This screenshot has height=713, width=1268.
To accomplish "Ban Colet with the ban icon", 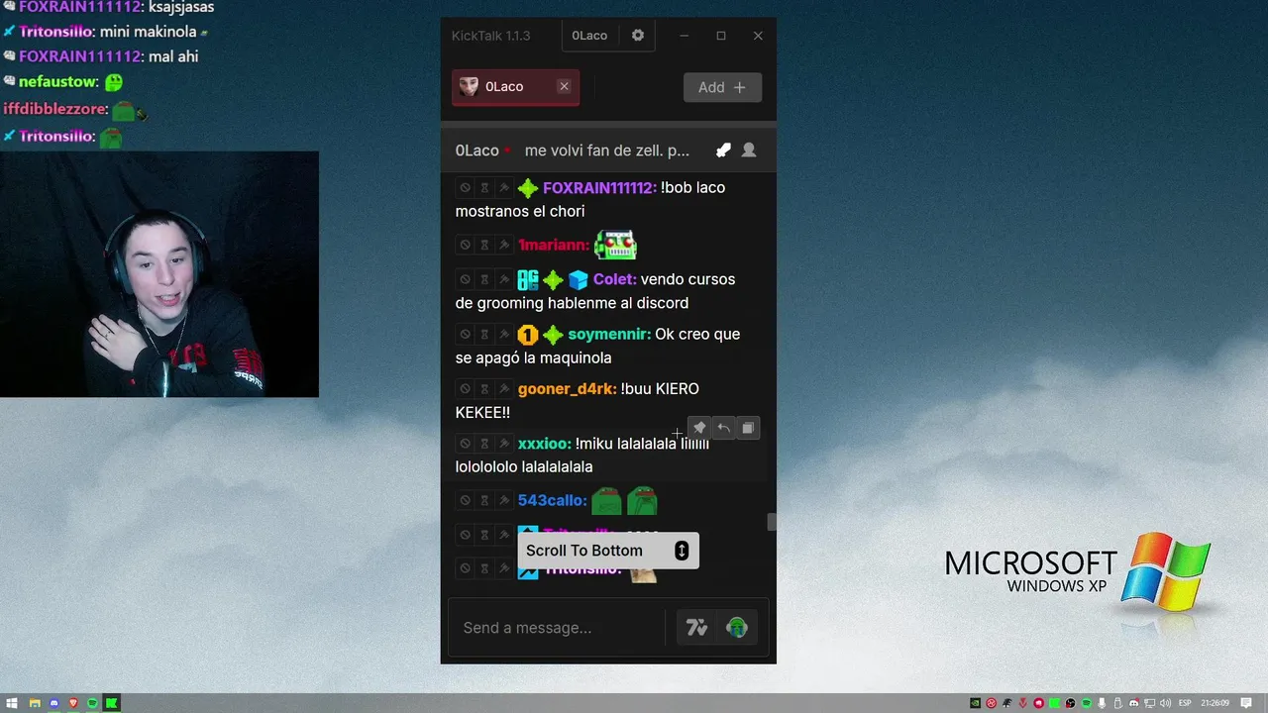I will (x=465, y=279).
